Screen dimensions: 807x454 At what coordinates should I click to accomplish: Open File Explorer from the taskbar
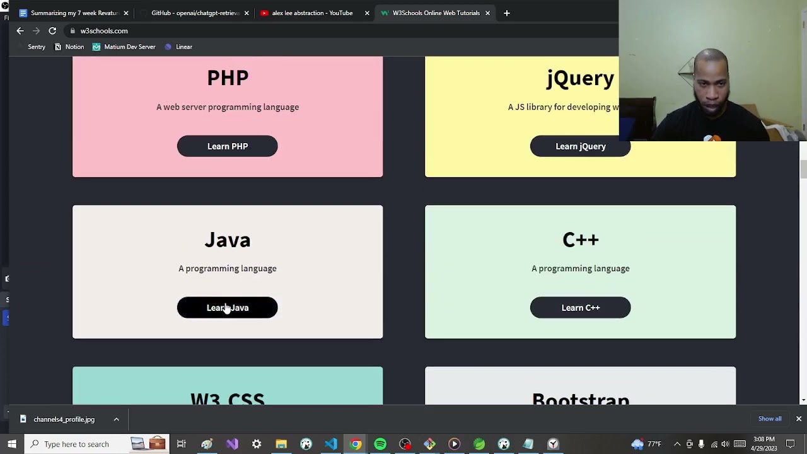click(281, 444)
